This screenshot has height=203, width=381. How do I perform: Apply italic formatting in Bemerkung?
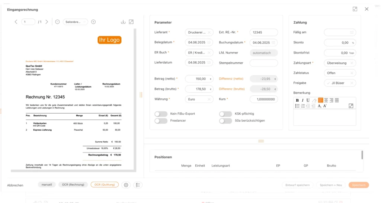(302, 100)
